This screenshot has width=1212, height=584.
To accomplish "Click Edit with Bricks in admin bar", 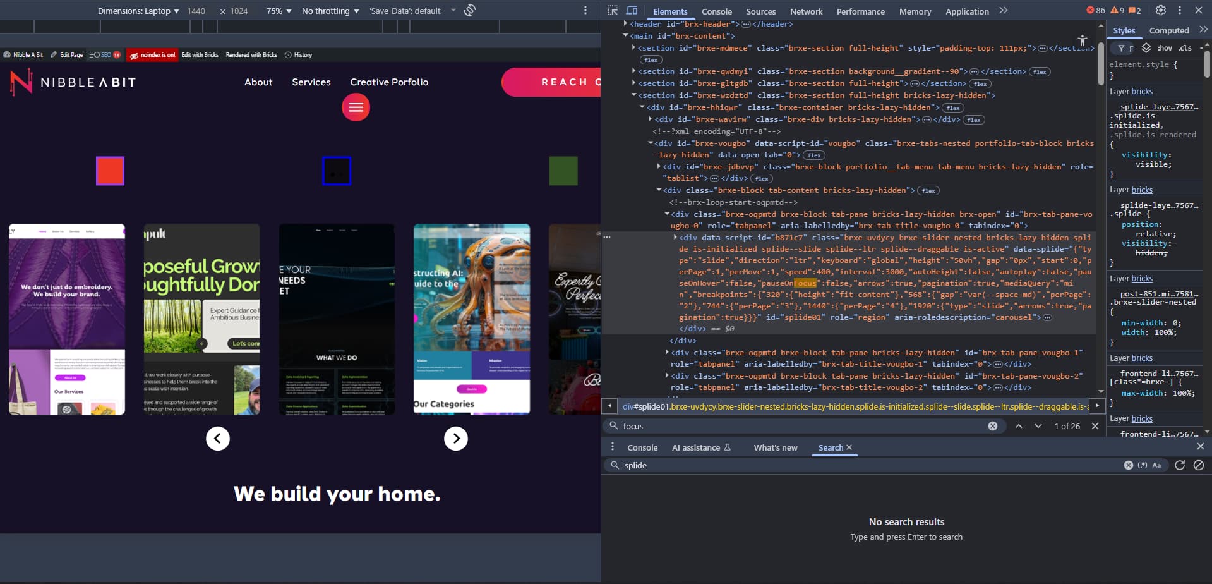I will pos(200,55).
